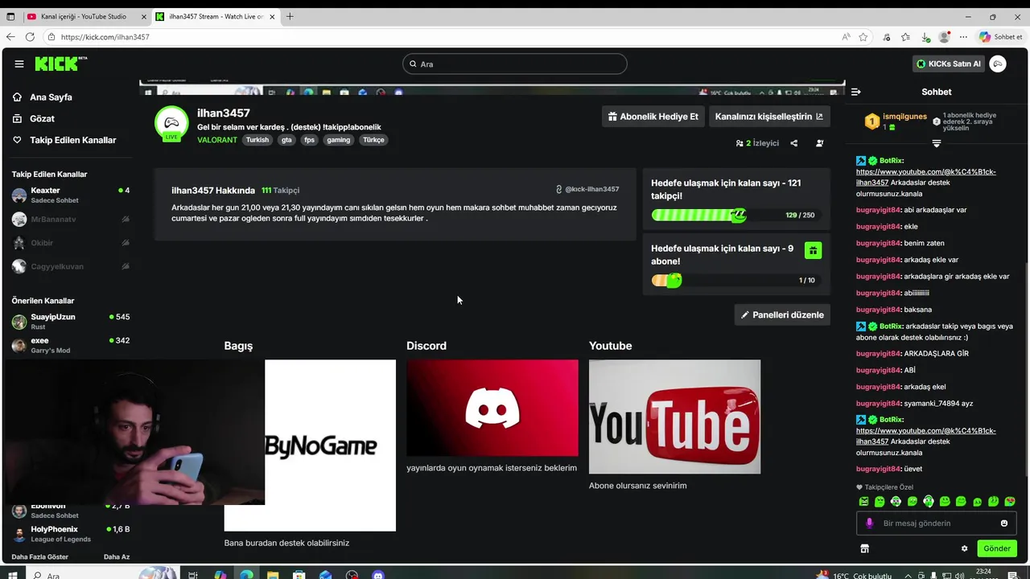Viewport: 1030px width, 579px height.
Task: Open the Discord panel image
Action: [492, 408]
